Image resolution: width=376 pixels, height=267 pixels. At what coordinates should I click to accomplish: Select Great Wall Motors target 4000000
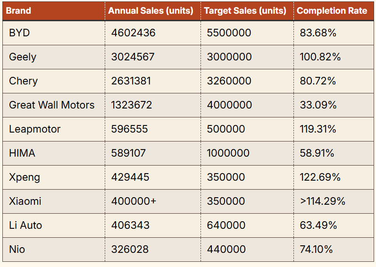pyautogui.click(x=229, y=105)
